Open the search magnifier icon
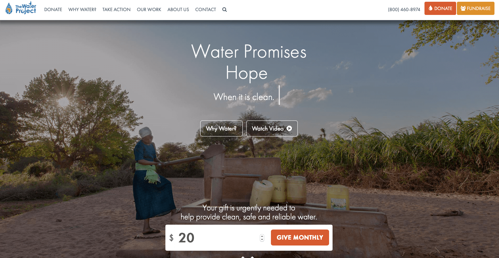Screen dimensions: 499x258 pyautogui.click(x=225, y=10)
